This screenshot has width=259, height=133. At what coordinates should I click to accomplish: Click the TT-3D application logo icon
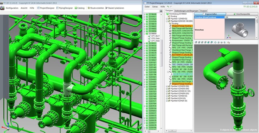(x=3, y=8)
